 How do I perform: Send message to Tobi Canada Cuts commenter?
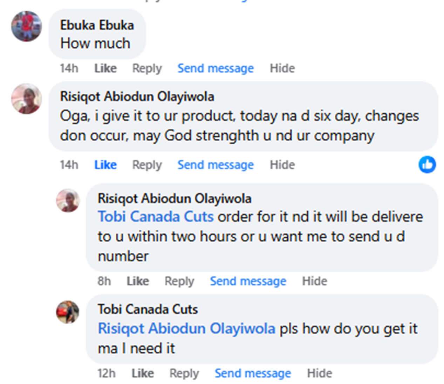[x=253, y=373]
